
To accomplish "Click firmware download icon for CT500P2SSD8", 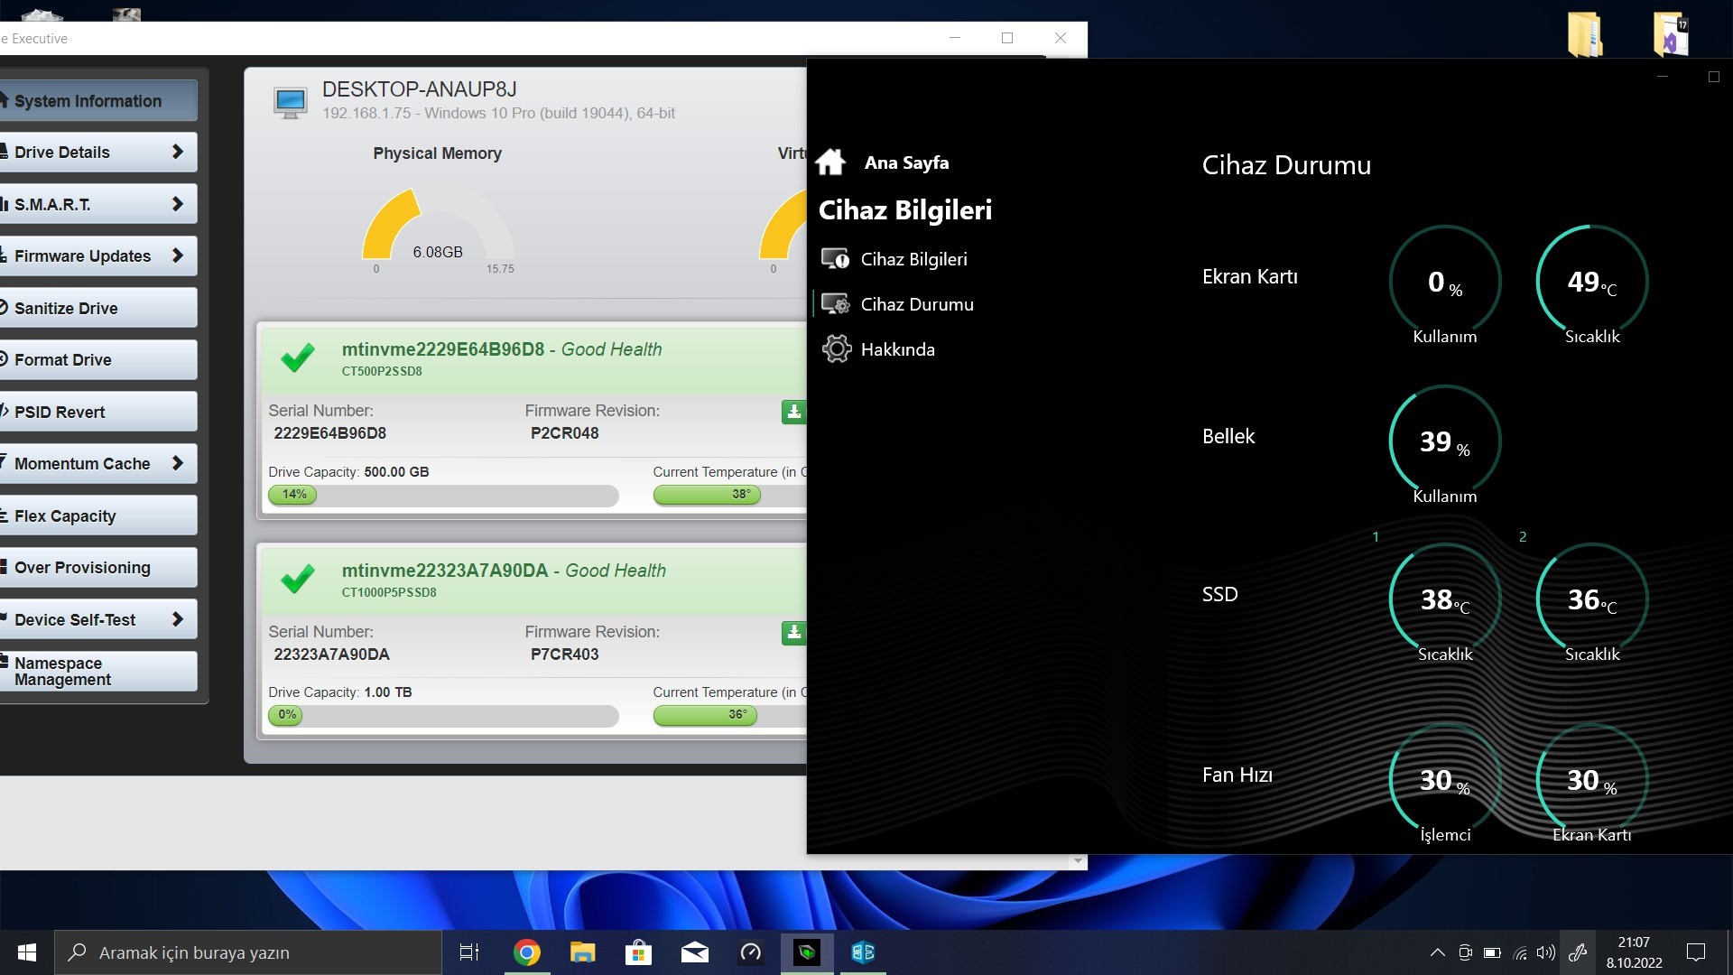I will tap(793, 412).
